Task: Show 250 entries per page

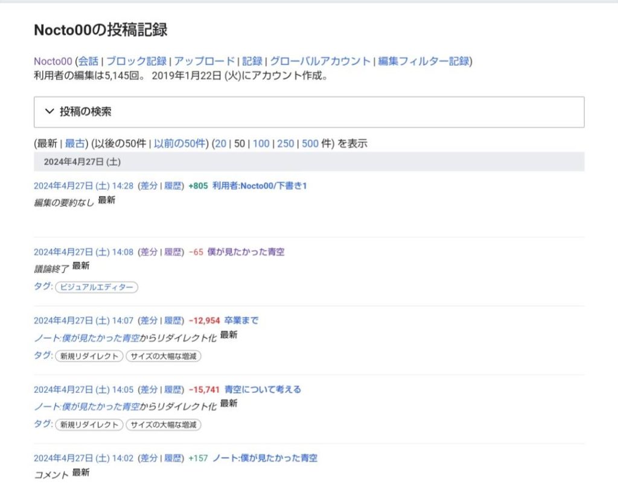Action: 285,143
